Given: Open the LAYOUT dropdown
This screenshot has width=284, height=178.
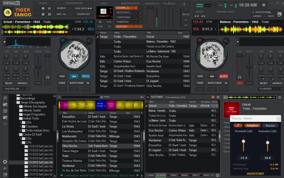Looking at the screenshot, I should (x=258, y=16).
